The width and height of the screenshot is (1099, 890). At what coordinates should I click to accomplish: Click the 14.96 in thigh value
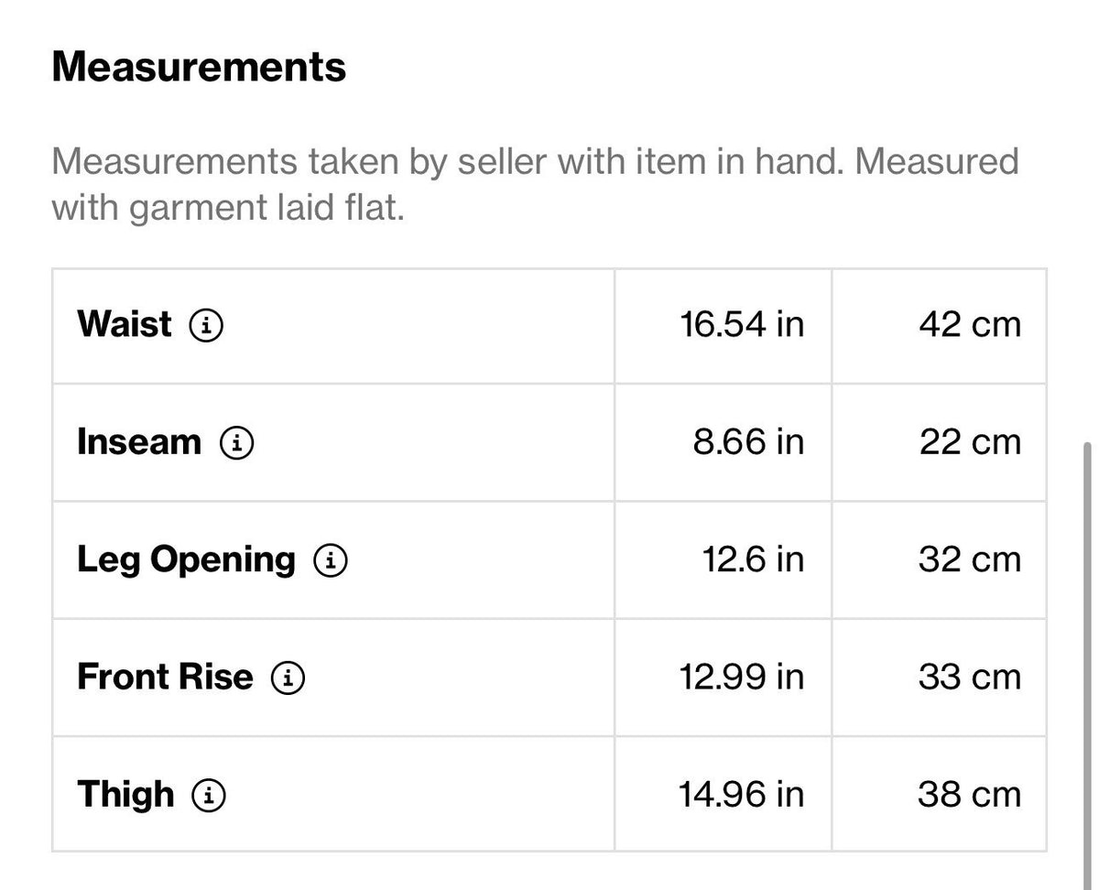pos(742,794)
